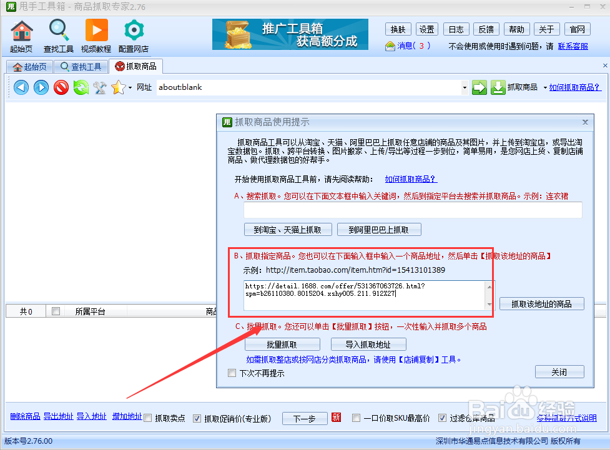Click 到淘宝、天猫上抓取 button
Image resolution: width=610 pixels, height=450 pixels.
point(288,230)
